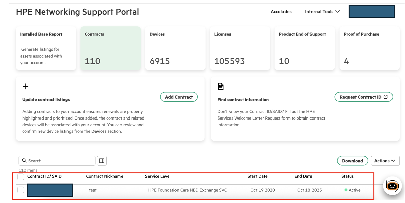The width and height of the screenshot is (405, 203).
Task: Click the Oct 18 2025 end date
Action: (x=309, y=190)
